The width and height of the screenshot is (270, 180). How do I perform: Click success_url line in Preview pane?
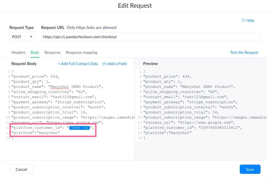(189, 123)
